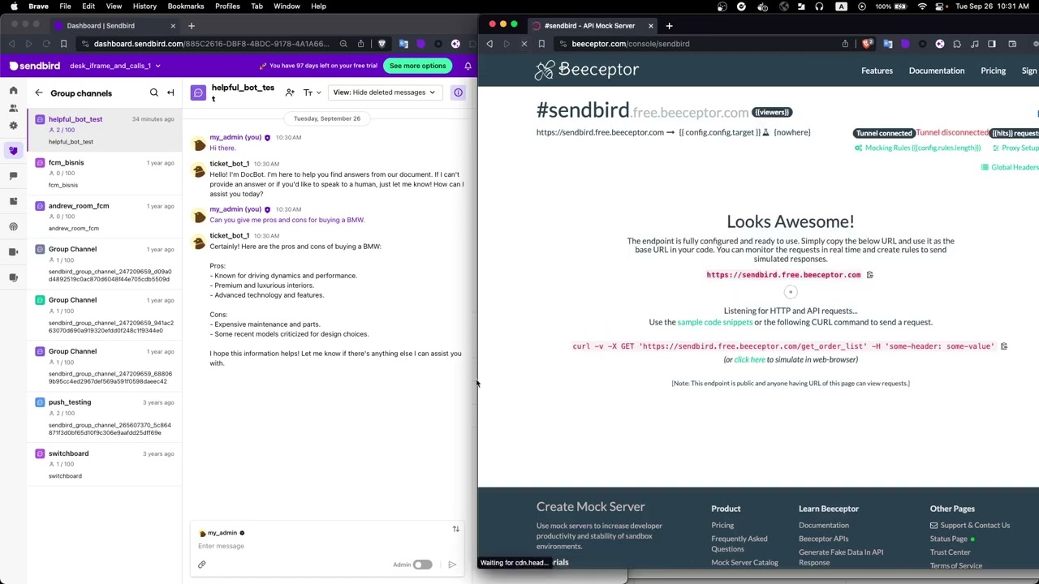Open new tab in Sendbird dashboard window
1039x584 pixels.
coord(192,26)
